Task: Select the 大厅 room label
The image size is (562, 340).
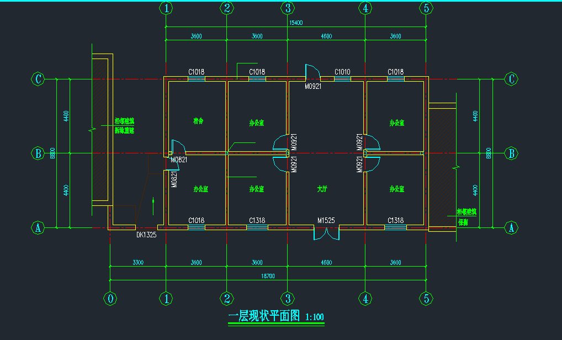Action: click(322, 189)
